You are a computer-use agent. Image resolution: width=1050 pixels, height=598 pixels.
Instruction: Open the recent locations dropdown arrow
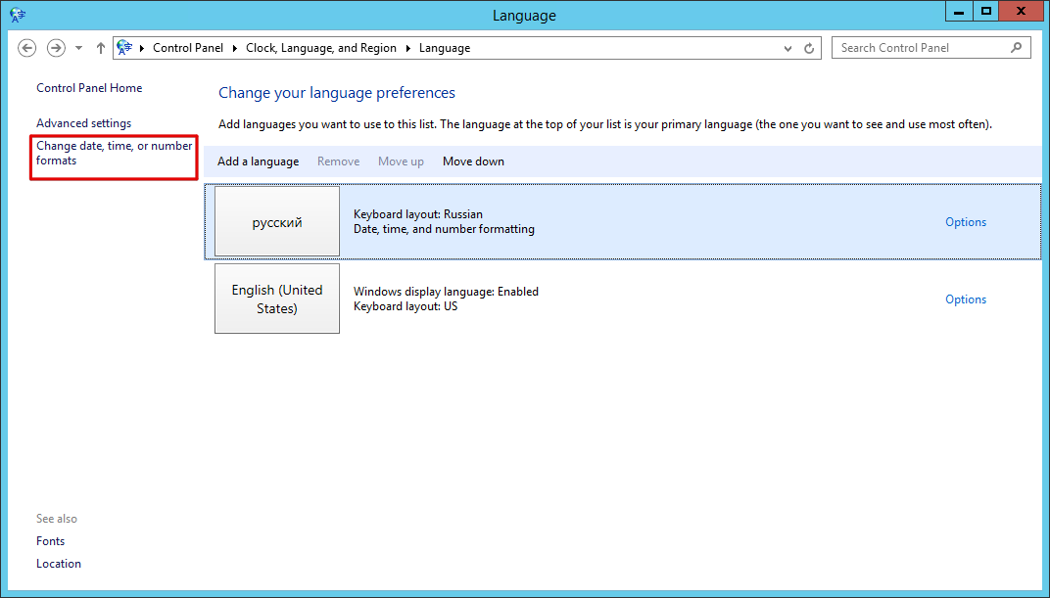click(x=79, y=48)
